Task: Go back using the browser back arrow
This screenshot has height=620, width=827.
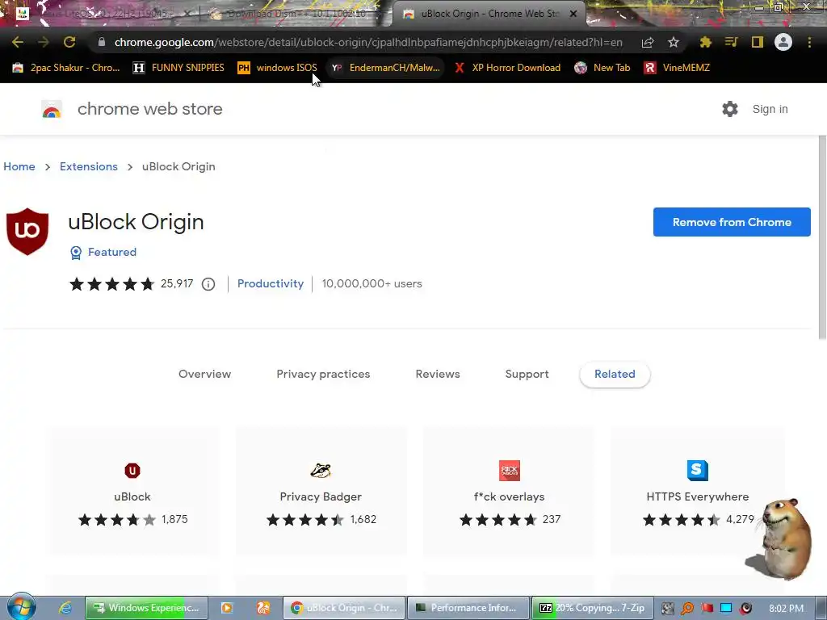Action: point(18,42)
